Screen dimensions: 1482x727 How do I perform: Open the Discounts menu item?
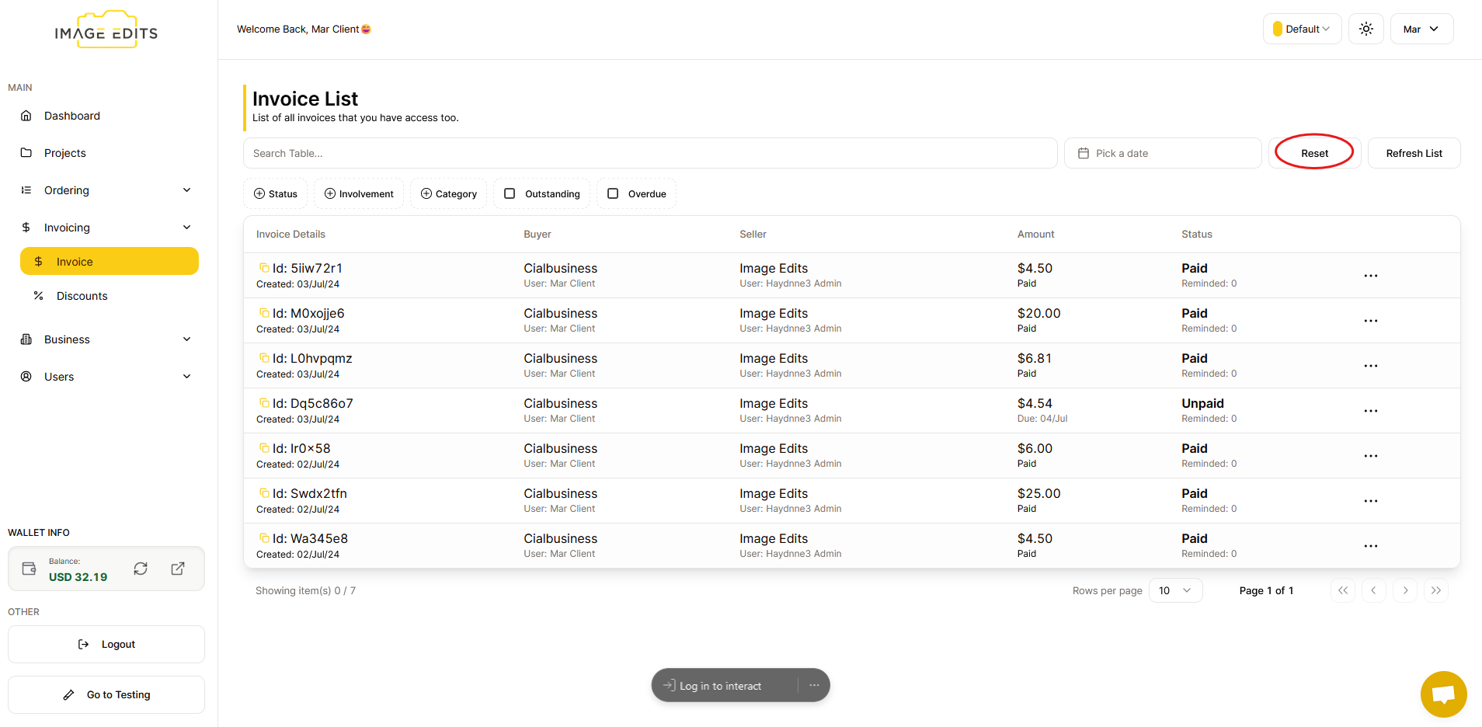[x=82, y=296]
